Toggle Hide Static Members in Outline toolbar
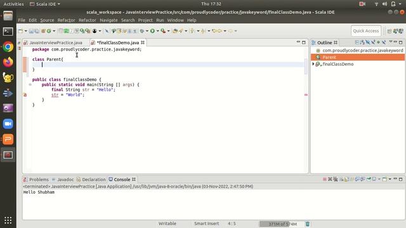 coord(374,42)
